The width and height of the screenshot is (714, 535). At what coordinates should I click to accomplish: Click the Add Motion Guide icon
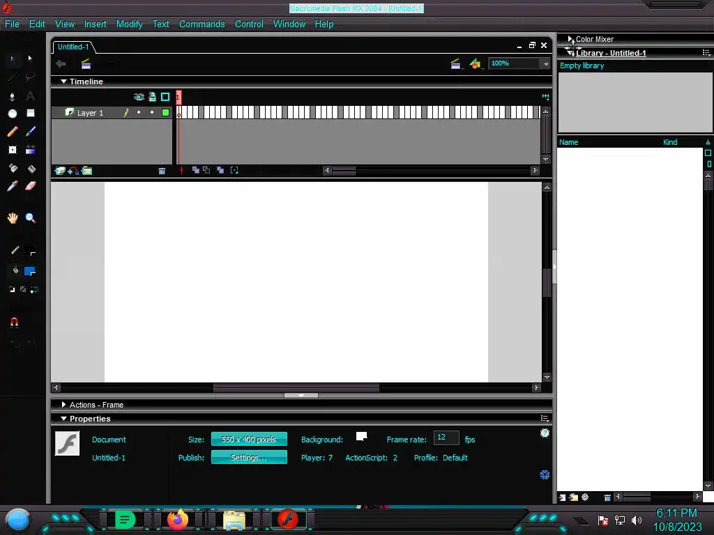pos(73,171)
